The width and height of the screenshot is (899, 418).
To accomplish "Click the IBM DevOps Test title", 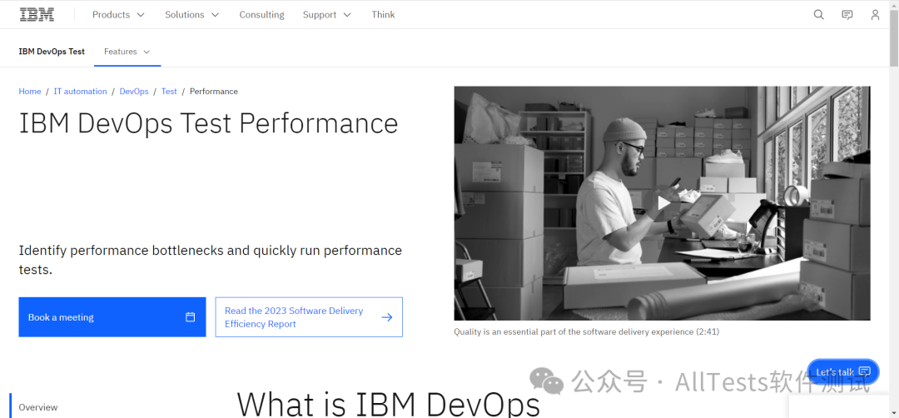I will [52, 52].
